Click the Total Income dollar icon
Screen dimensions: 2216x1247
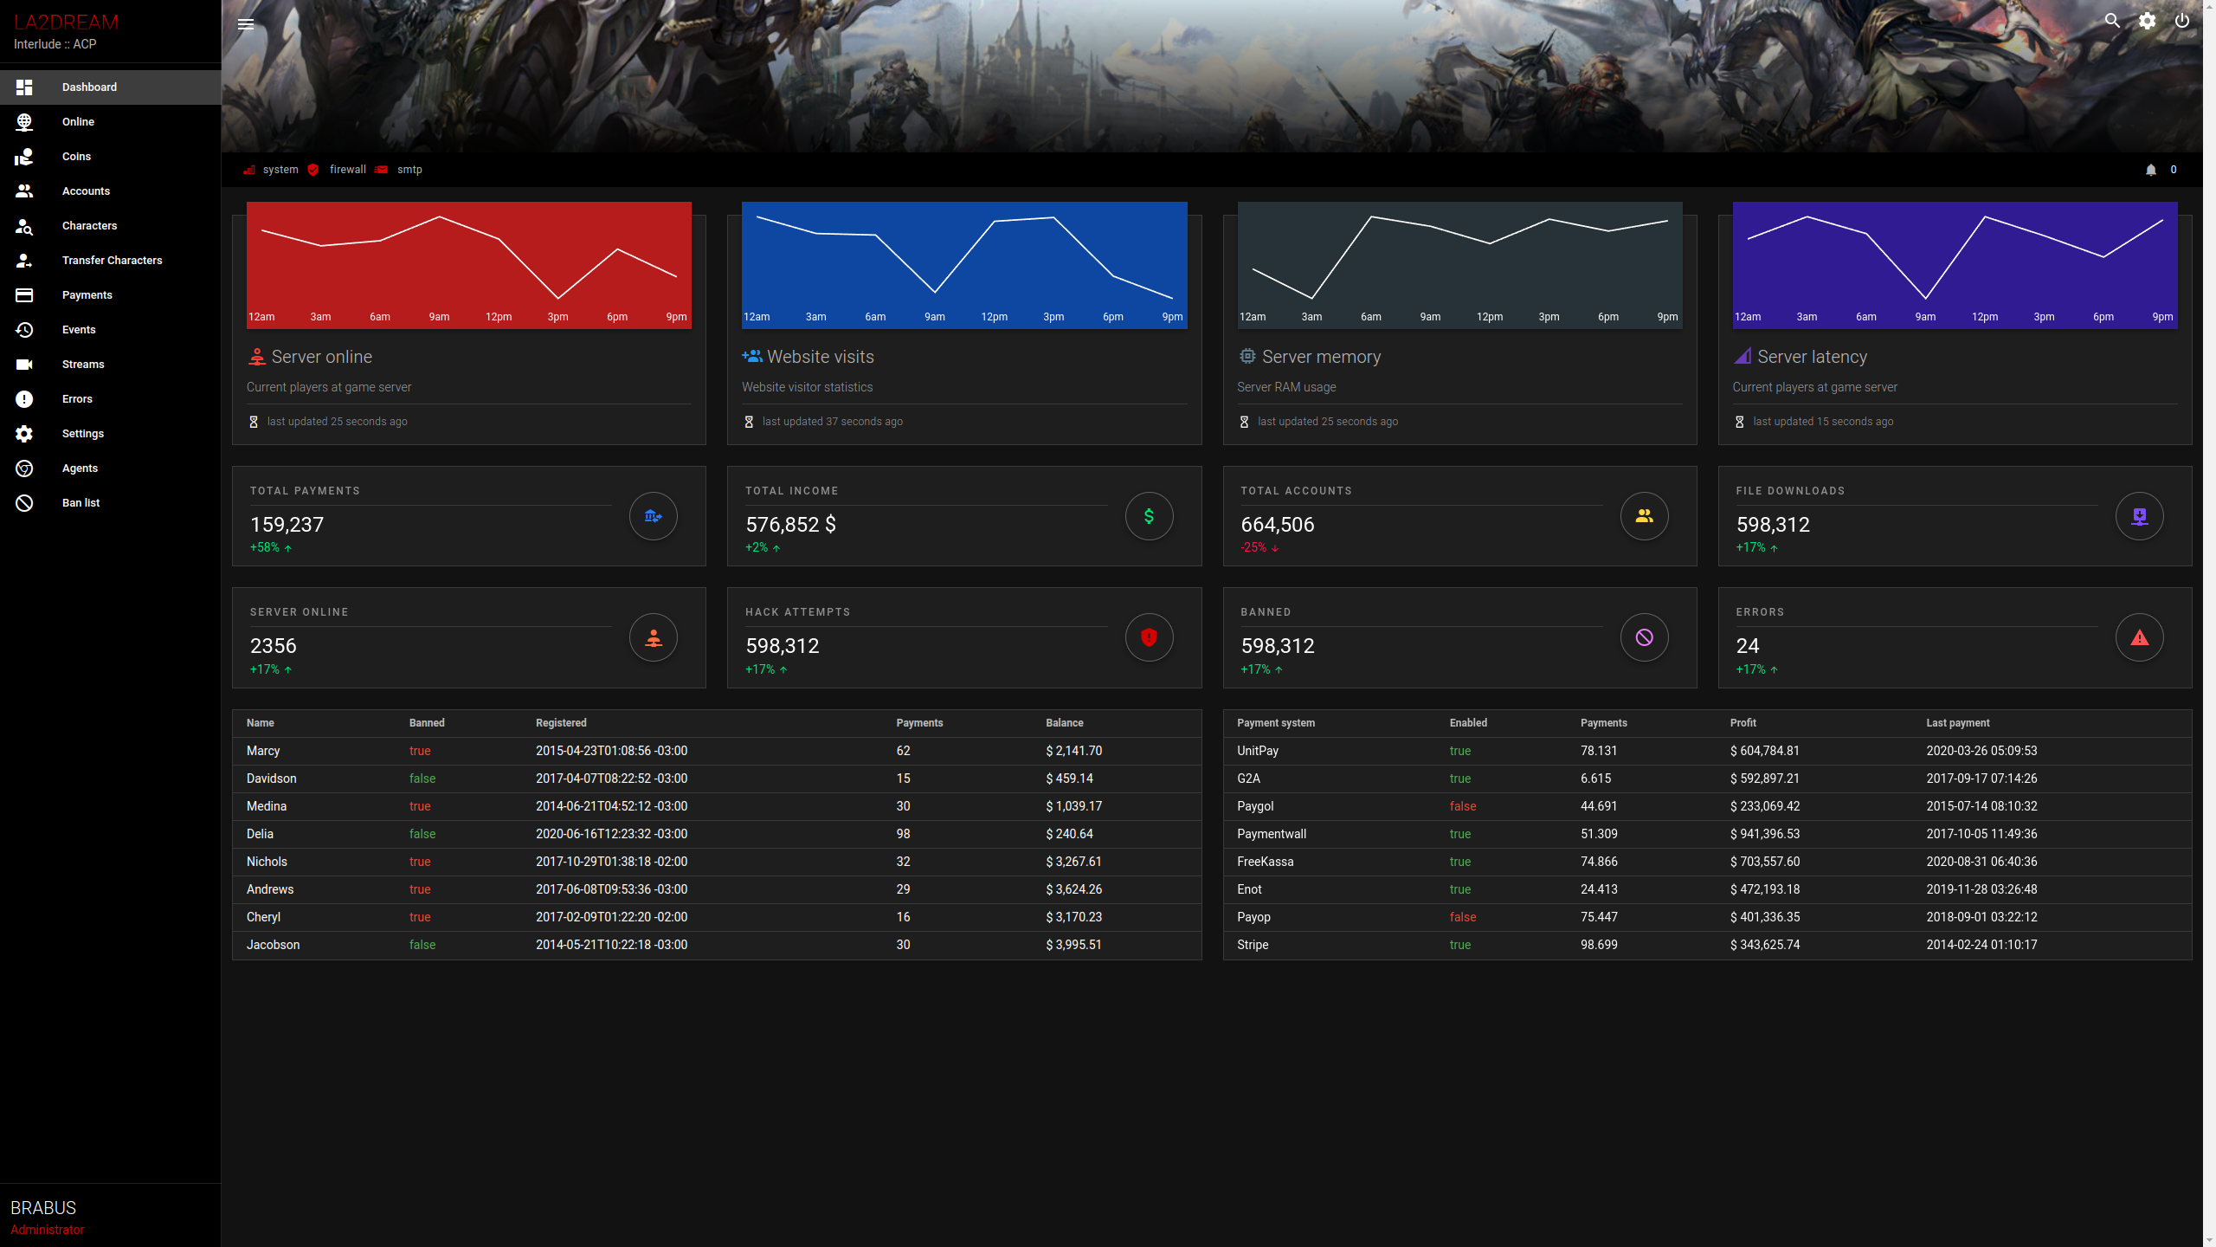[1149, 516]
